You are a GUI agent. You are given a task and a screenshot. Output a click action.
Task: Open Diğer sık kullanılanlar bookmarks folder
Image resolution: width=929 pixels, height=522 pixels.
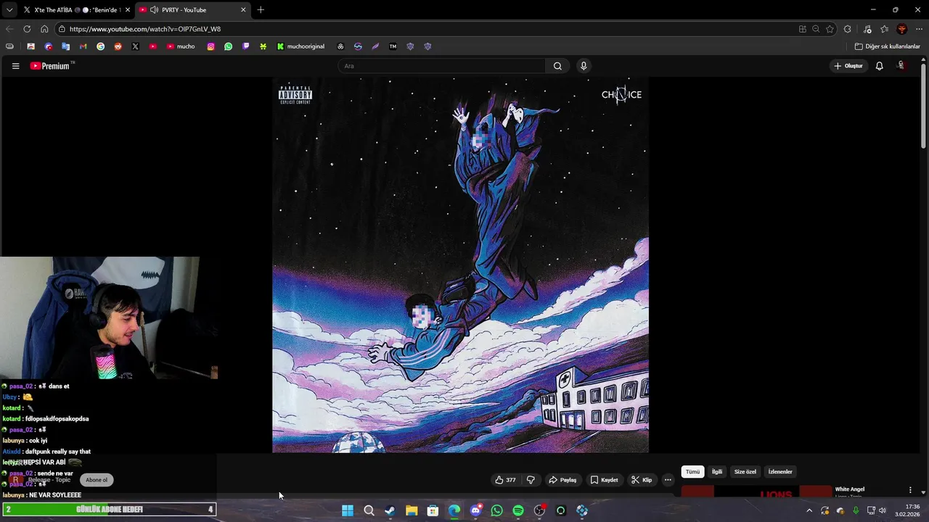pos(887,46)
